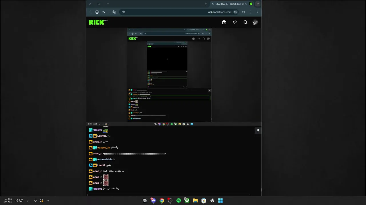Select the Chat 6FARIS browser tab
This screenshot has width=366, height=205.
232,4
